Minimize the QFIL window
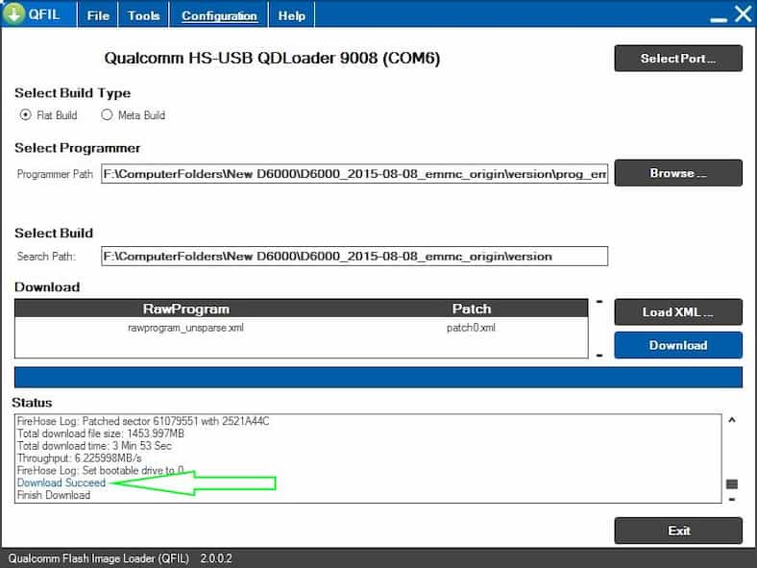 pyautogui.click(x=717, y=16)
